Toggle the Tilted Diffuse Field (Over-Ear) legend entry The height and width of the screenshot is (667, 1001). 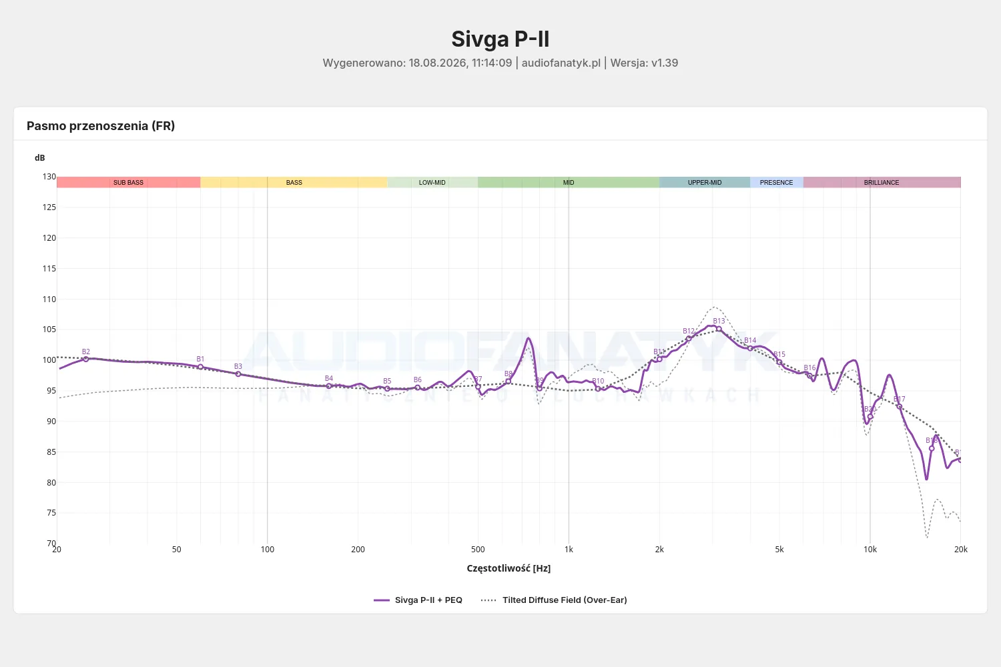coord(554,600)
